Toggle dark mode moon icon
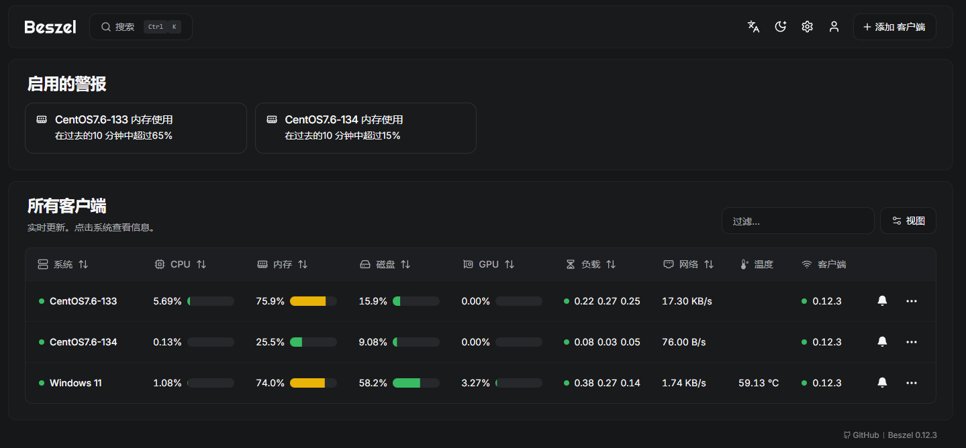 780,27
